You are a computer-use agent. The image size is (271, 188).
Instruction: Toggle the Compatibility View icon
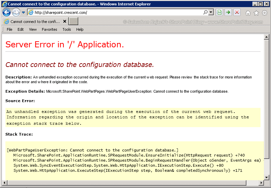tap(219, 12)
